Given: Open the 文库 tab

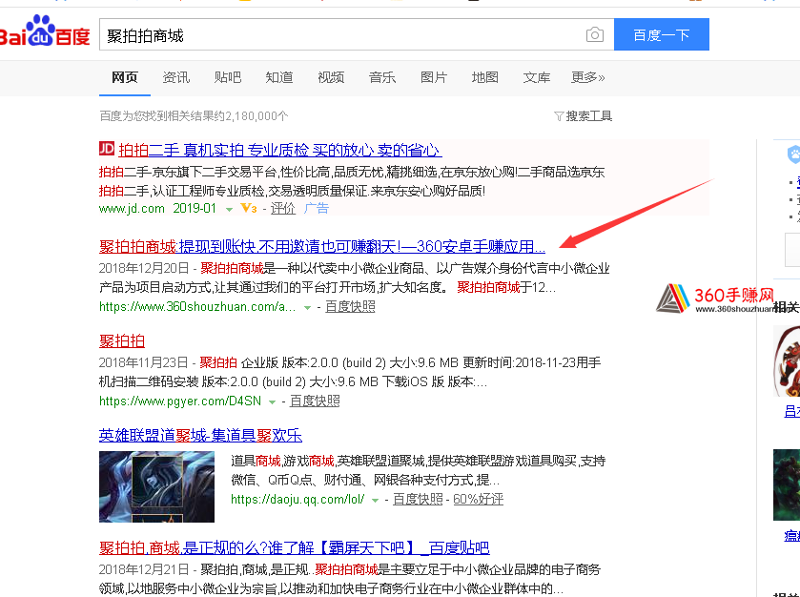Looking at the screenshot, I should pyautogui.click(x=536, y=77).
